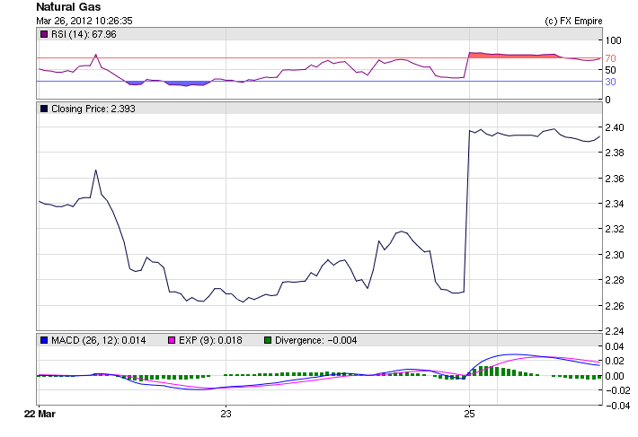Click the Divergence green legend swatch

coord(268,340)
